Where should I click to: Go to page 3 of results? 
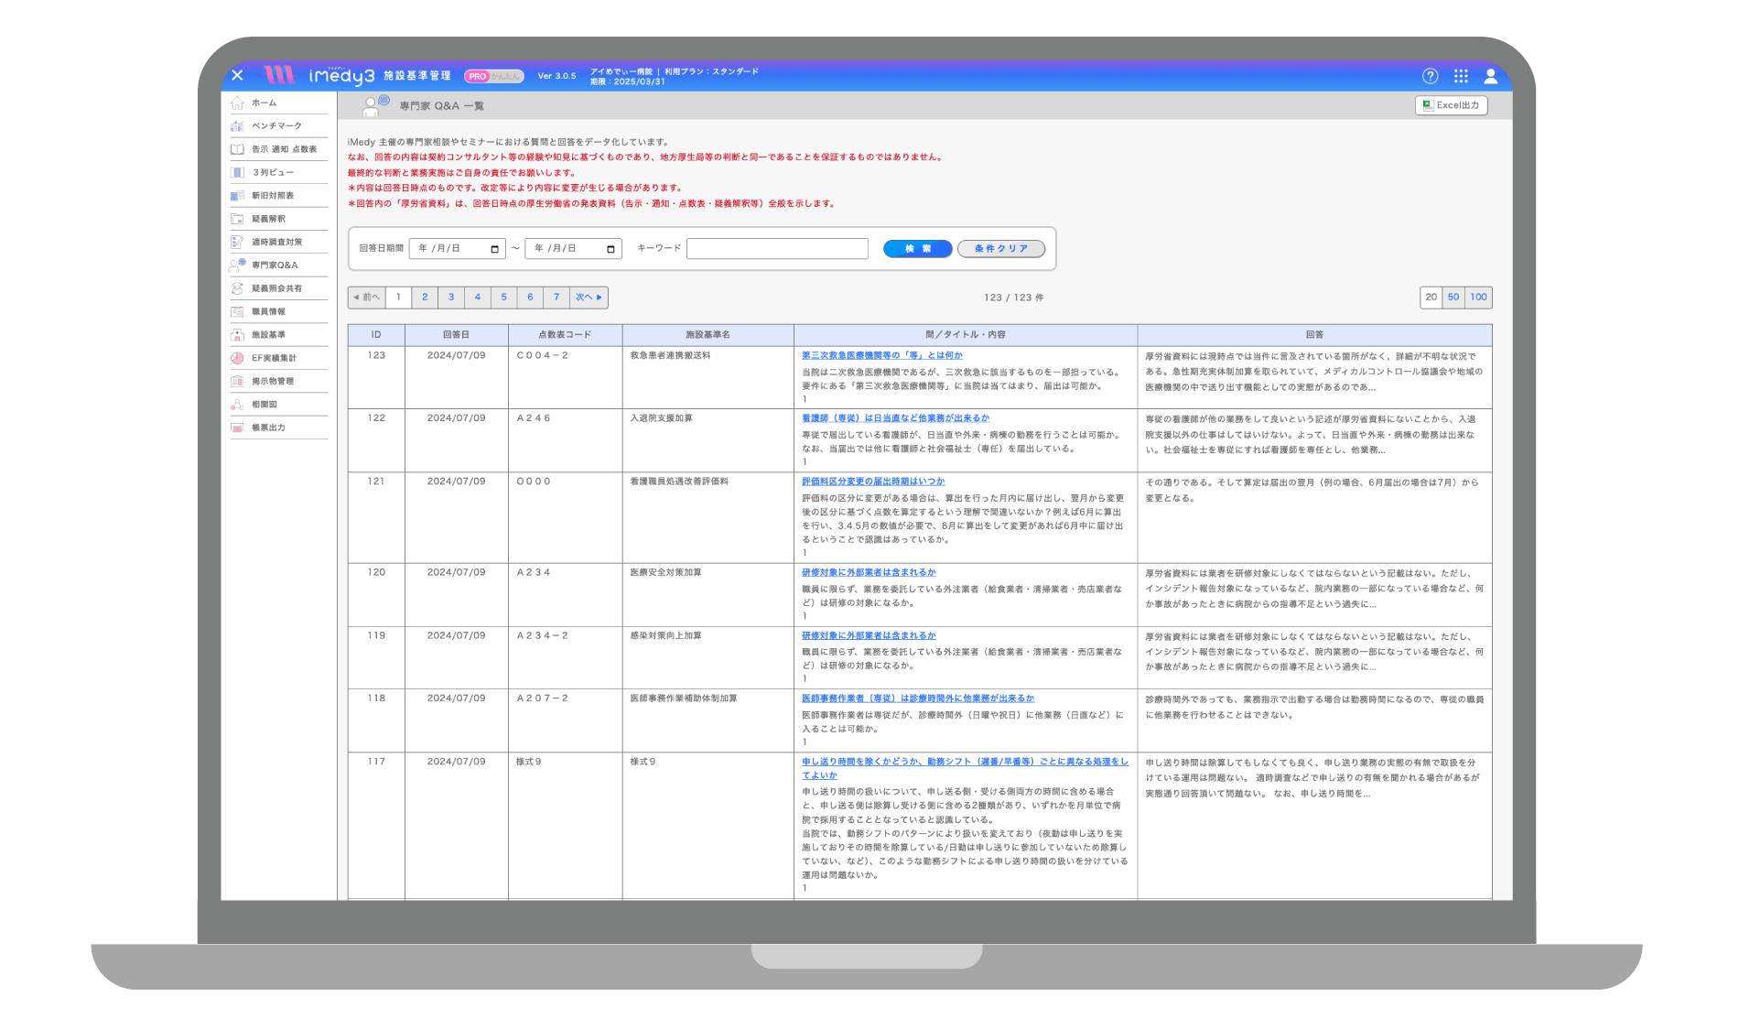coord(450,298)
